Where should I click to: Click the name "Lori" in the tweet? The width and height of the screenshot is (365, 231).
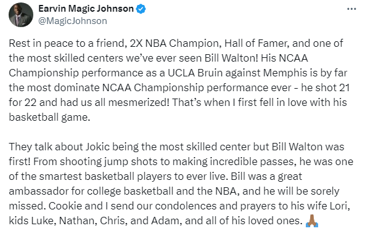340,206
